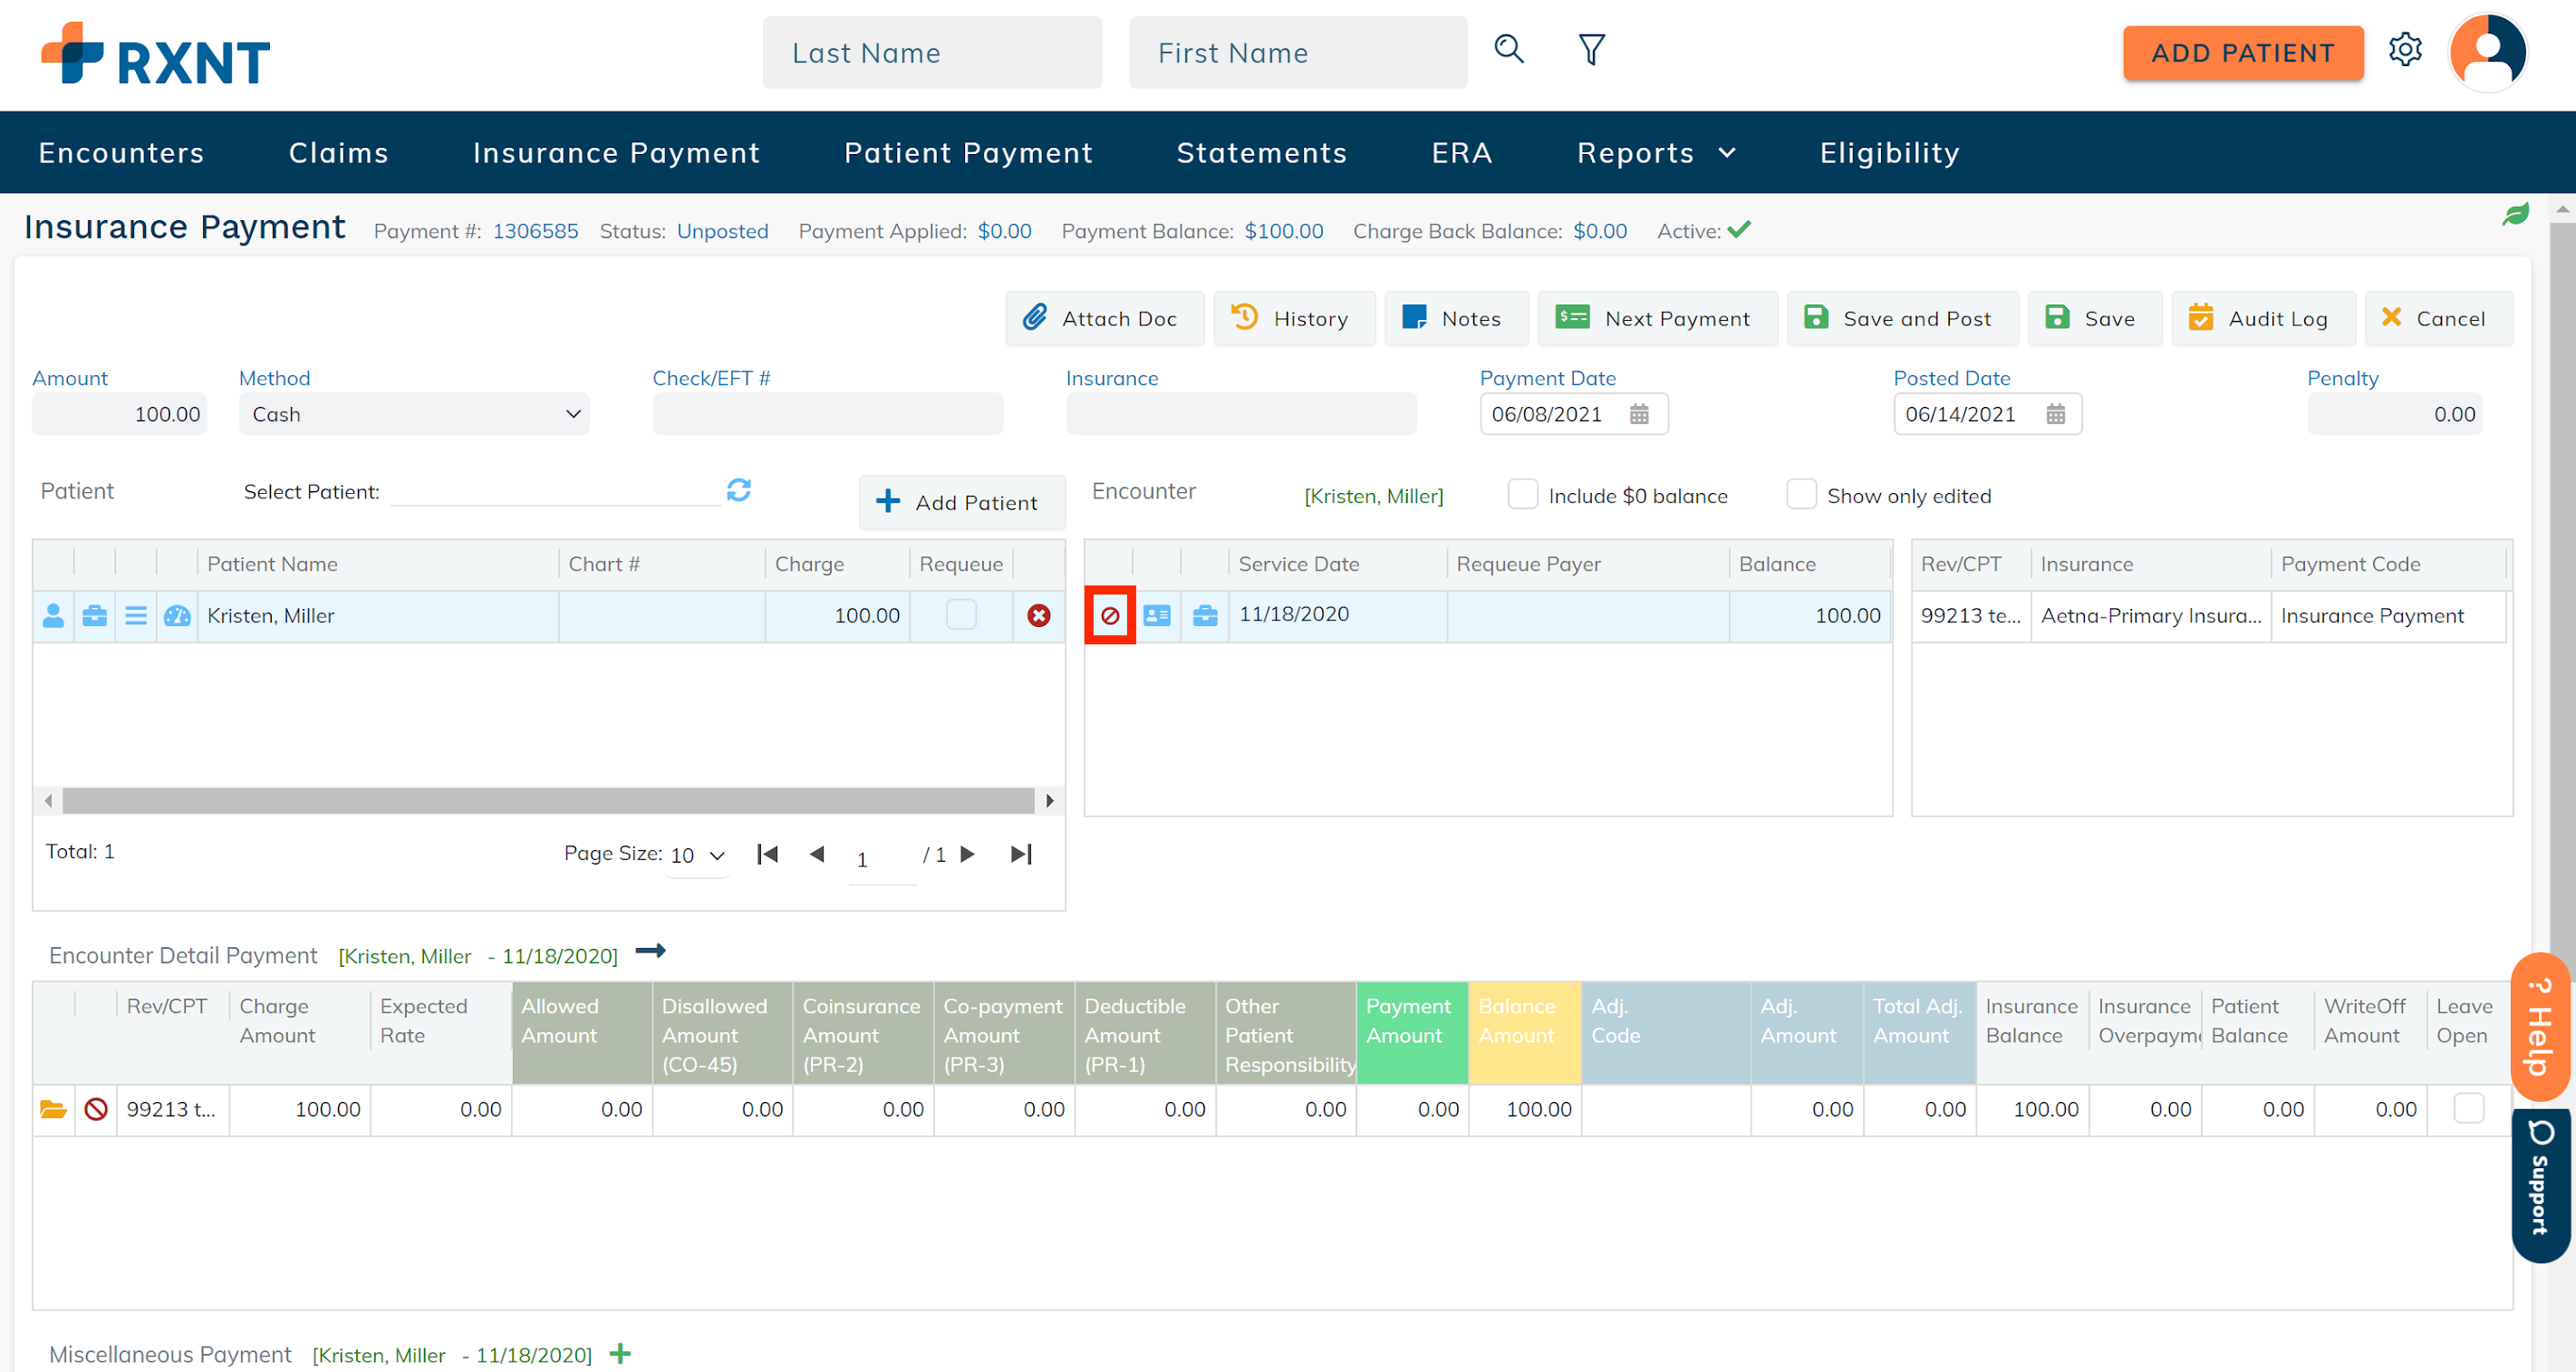Open the orange Help side tab
Screen dimensions: 2576x1372
pos(2538,1027)
